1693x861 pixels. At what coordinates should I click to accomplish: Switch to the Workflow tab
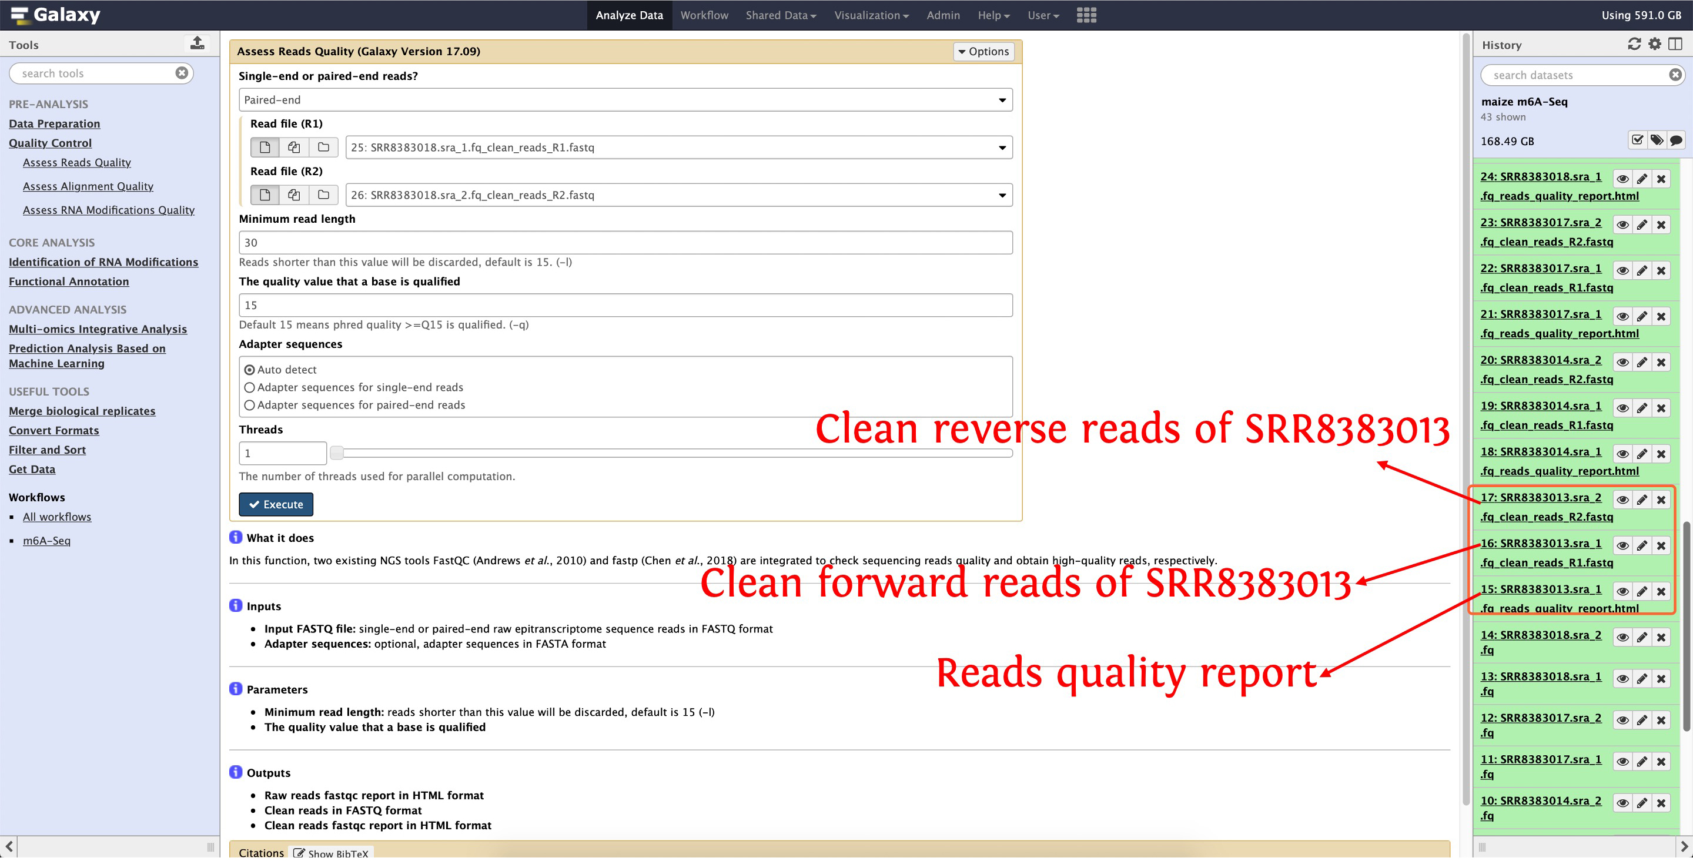(704, 15)
